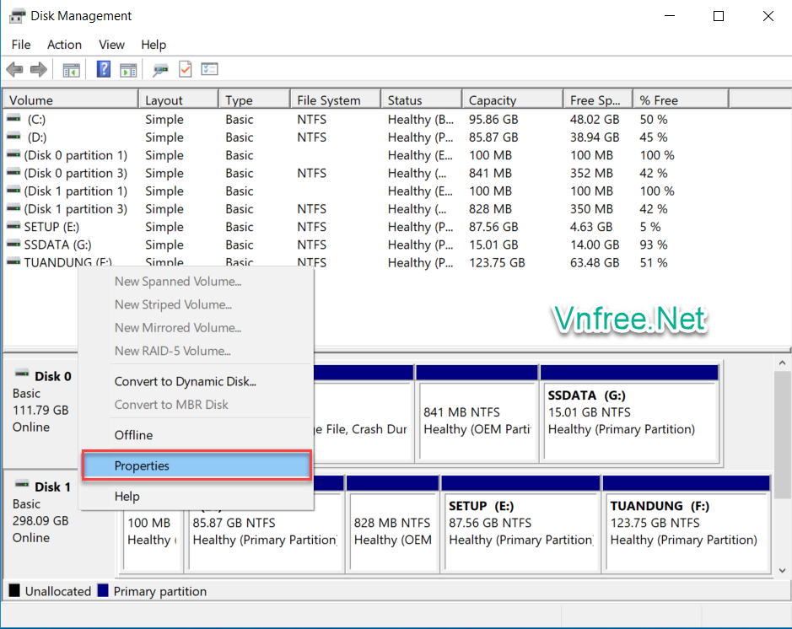
Task: Click the blue Help question mark icon
Action: point(104,70)
